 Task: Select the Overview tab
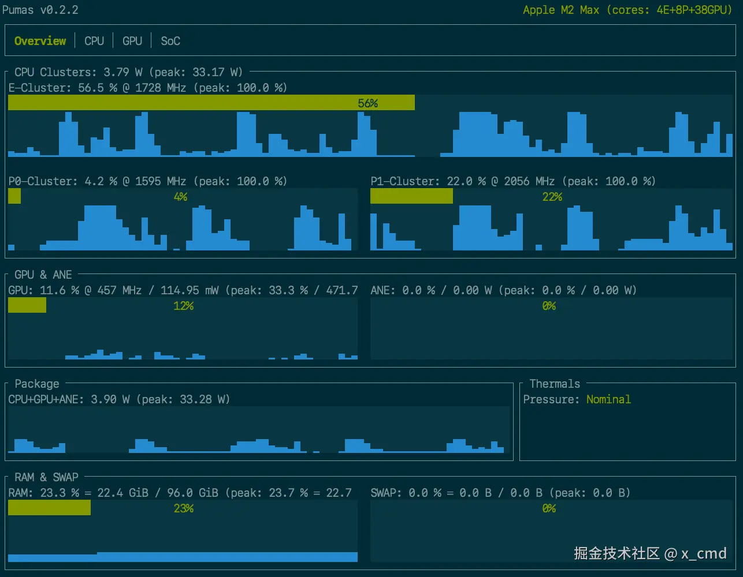(40, 41)
